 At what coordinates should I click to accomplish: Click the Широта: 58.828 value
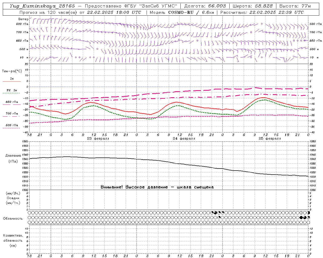click(x=253, y=6)
